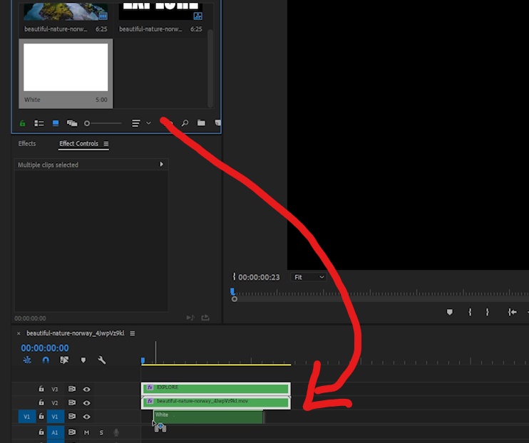Screen dimensions: 529x443
Task: Hide track V2 output with eye
Action: click(x=87, y=403)
